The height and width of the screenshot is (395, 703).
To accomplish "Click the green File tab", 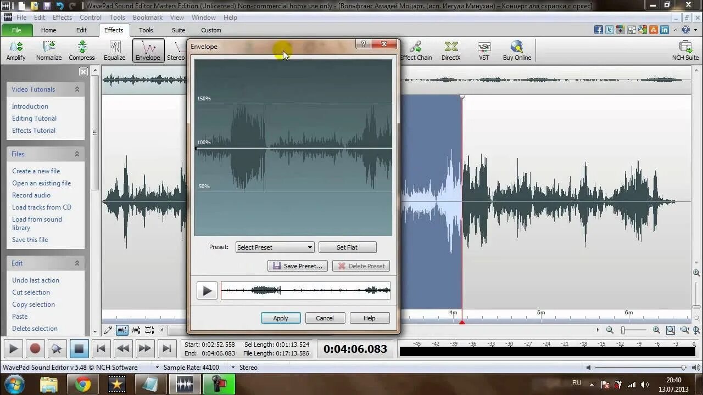I will [x=16, y=30].
